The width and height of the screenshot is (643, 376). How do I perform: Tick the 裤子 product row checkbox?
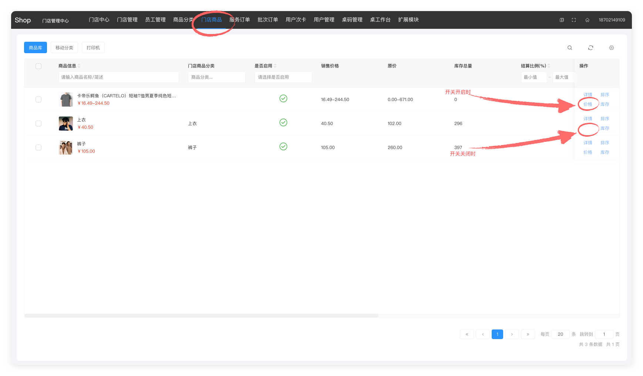pos(38,147)
